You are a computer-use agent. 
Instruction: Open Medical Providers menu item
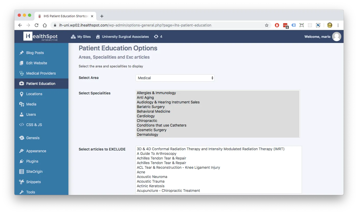(x=41, y=73)
